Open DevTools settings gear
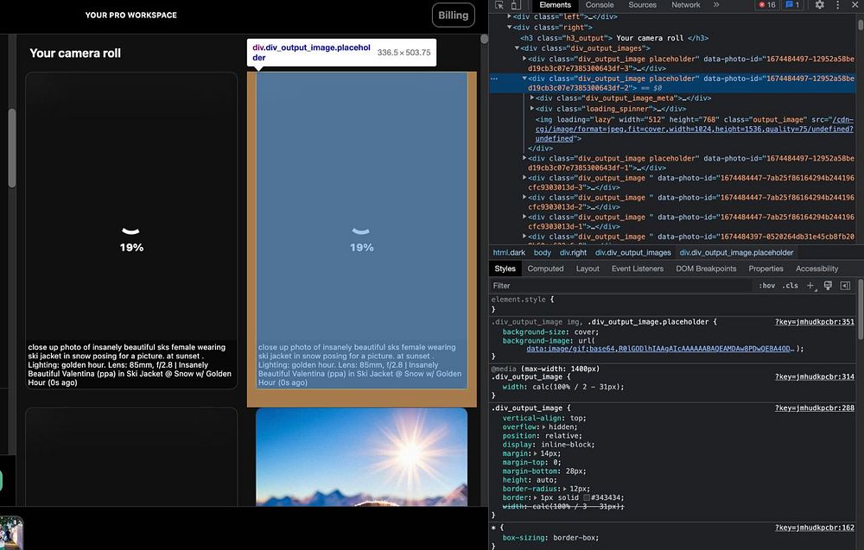Viewport: 864px width, 550px height. click(820, 5)
